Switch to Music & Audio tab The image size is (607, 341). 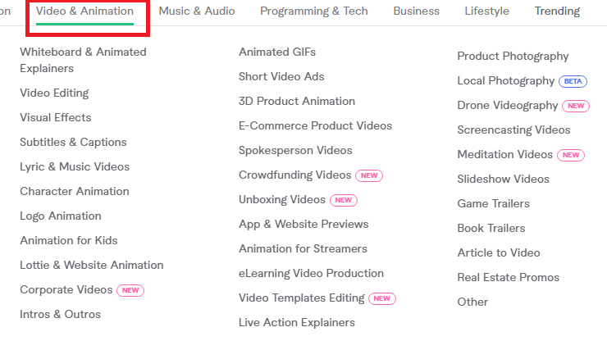pos(197,11)
